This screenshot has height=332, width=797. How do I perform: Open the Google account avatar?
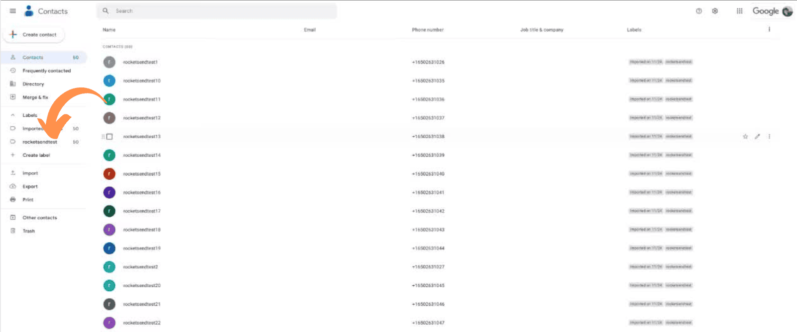pyautogui.click(x=788, y=11)
